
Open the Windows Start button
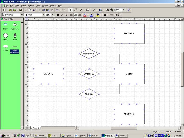coord(5,136)
